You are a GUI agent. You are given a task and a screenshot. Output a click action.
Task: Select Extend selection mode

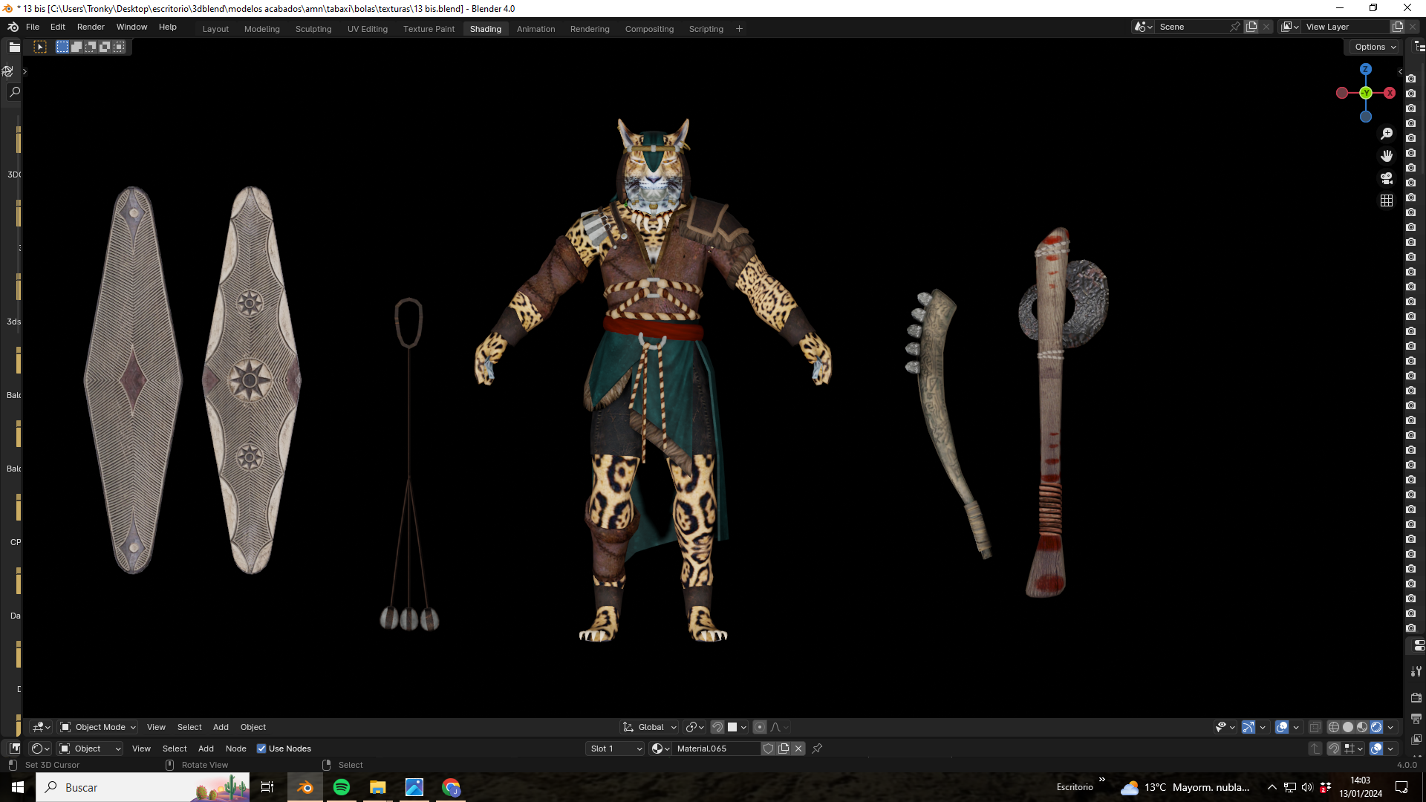tap(76, 47)
